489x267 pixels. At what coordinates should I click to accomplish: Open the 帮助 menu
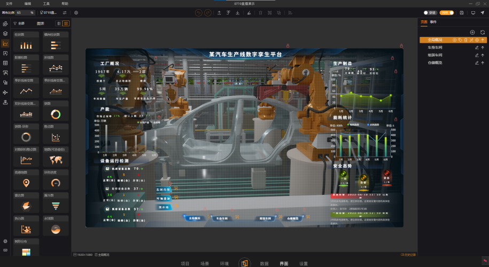(65, 3)
